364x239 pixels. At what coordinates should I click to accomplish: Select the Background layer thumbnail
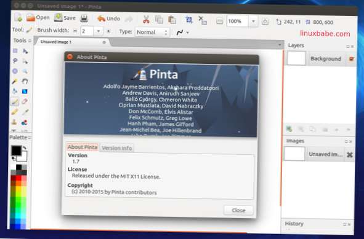pos(296,58)
